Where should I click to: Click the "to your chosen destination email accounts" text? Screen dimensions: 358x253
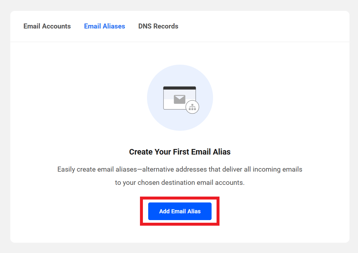(x=180, y=182)
